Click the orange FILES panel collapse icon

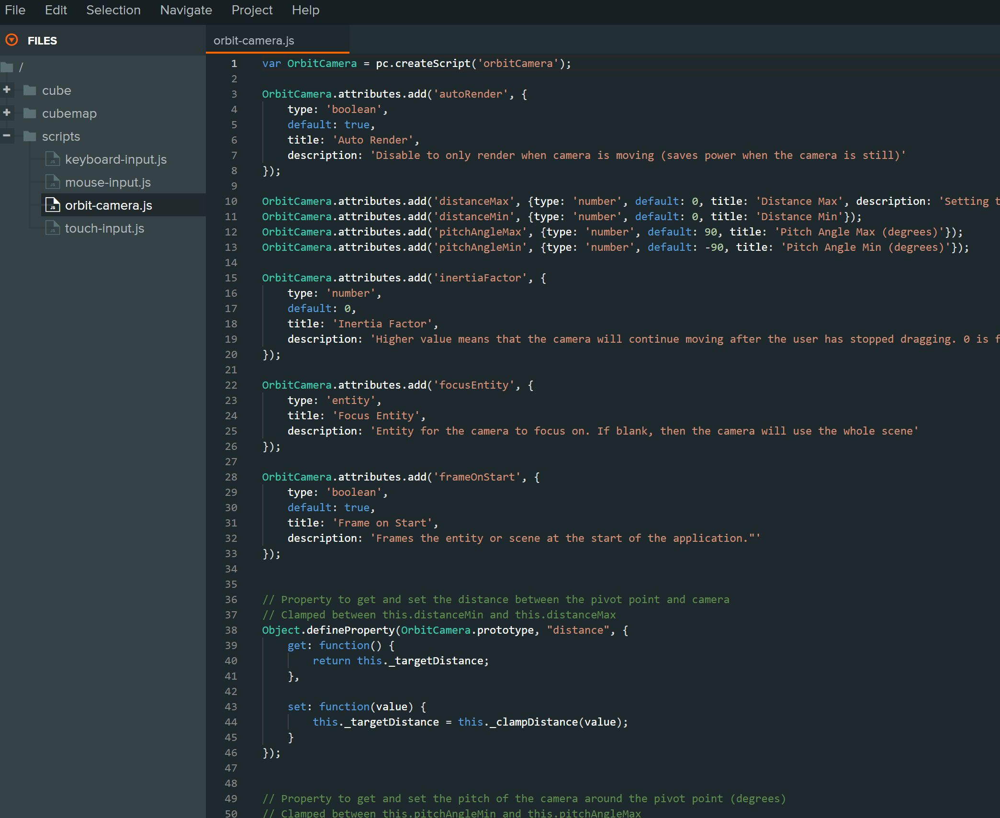(x=11, y=40)
